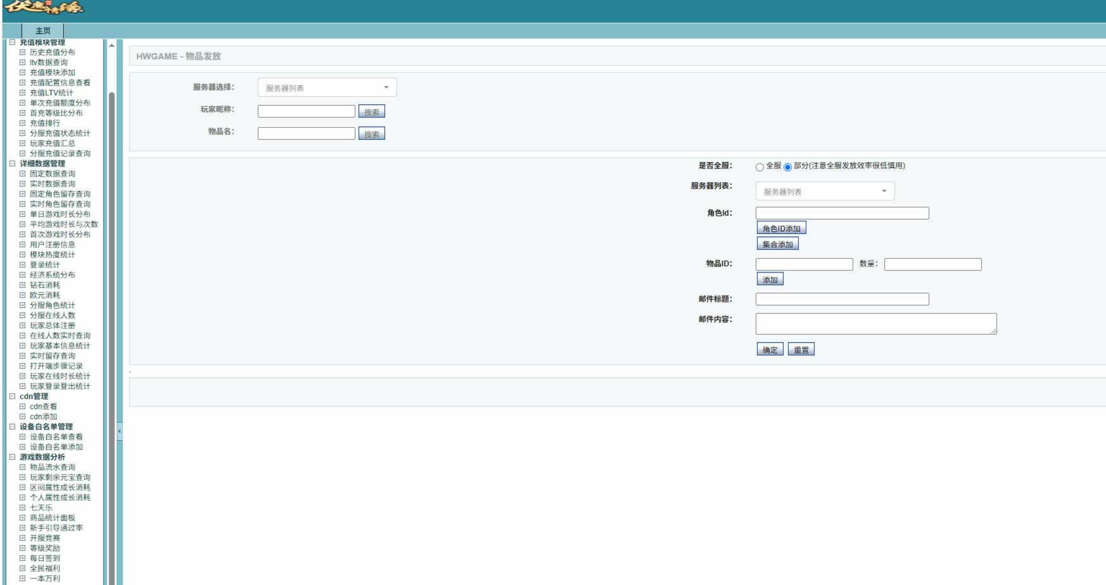Expand the 服务器列表 dropdown
Image resolution: width=1106 pixels, height=585 pixels.
(825, 191)
